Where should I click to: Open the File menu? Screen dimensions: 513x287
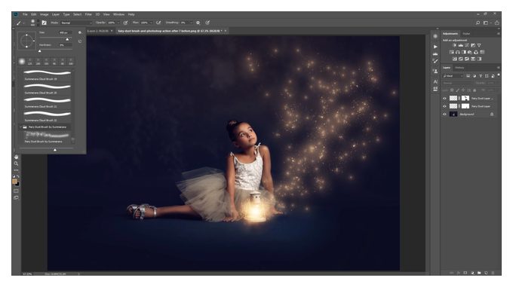pos(25,14)
